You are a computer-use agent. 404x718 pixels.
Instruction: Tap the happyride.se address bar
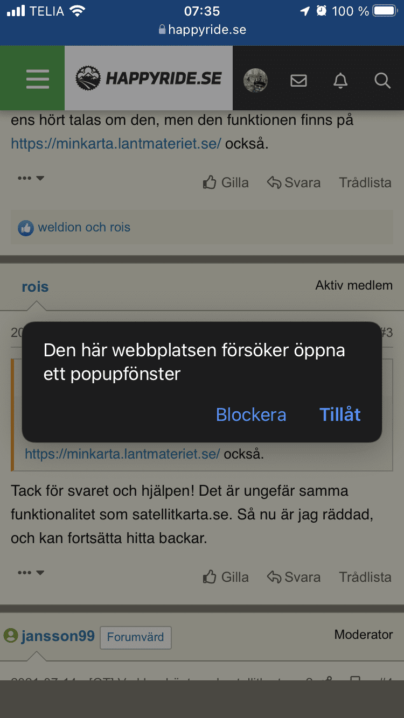click(202, 30)
